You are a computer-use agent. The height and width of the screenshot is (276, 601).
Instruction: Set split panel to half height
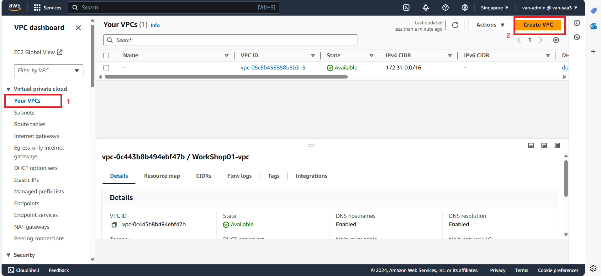(x=544, y=146)
